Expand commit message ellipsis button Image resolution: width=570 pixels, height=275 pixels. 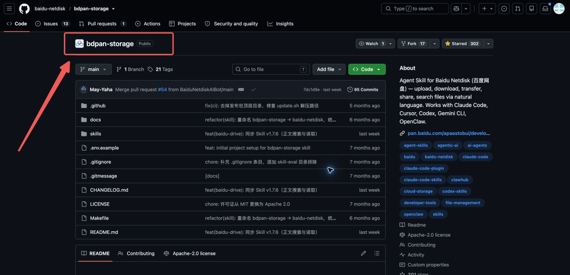[x=241, y=90]
